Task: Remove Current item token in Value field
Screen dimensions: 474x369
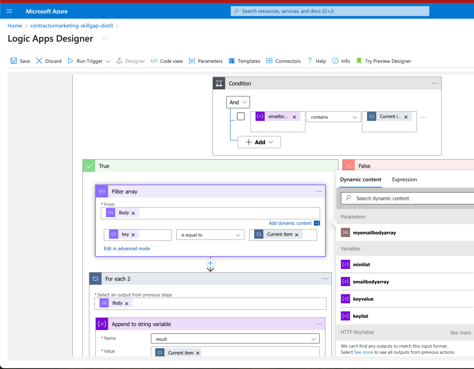Action: click(x=198, y=353)
